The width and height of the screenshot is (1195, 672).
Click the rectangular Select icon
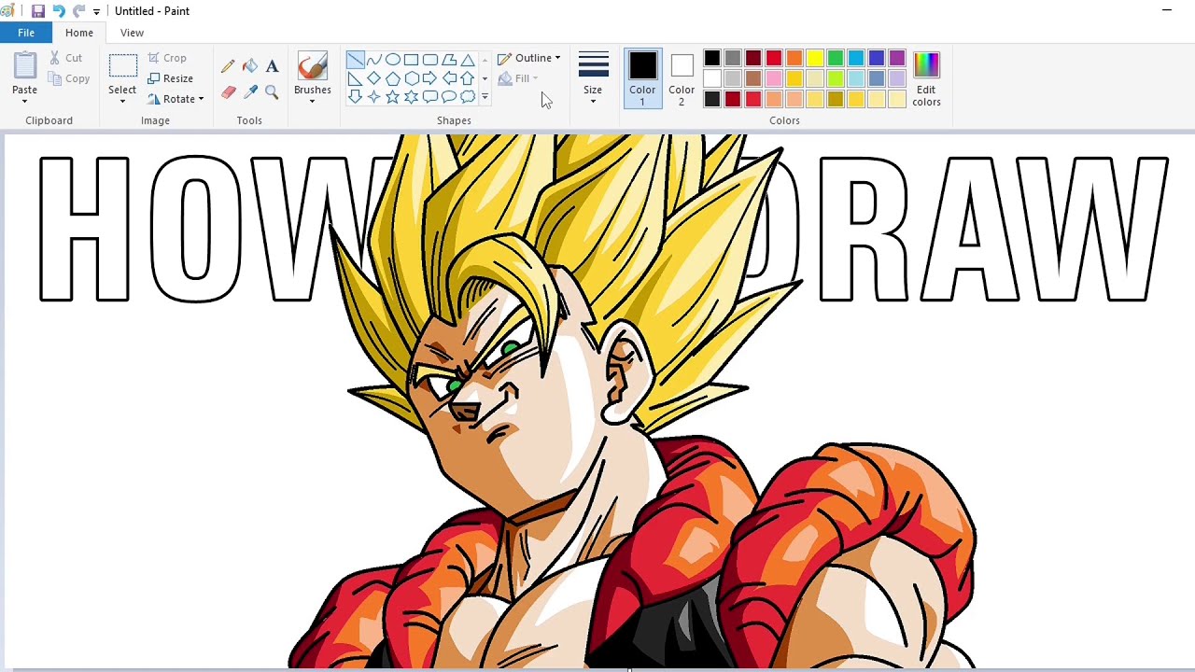coord(122,65)
